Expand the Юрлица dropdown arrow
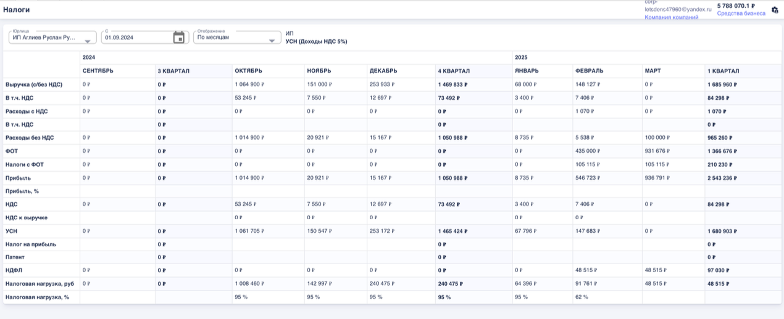This screenshot has height=319, width=784. 87,41
